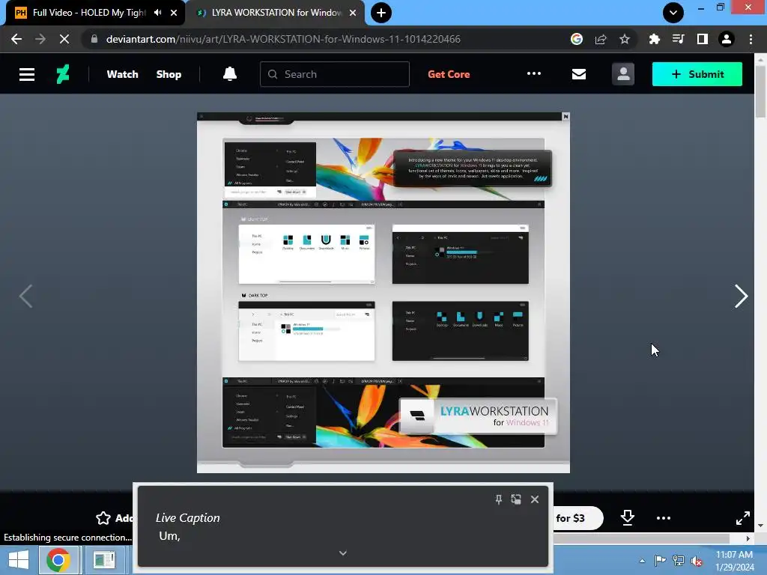Switch to the Full Video tab
The height and width of the screenshot is (575, 767).
[x=89, y=13]
